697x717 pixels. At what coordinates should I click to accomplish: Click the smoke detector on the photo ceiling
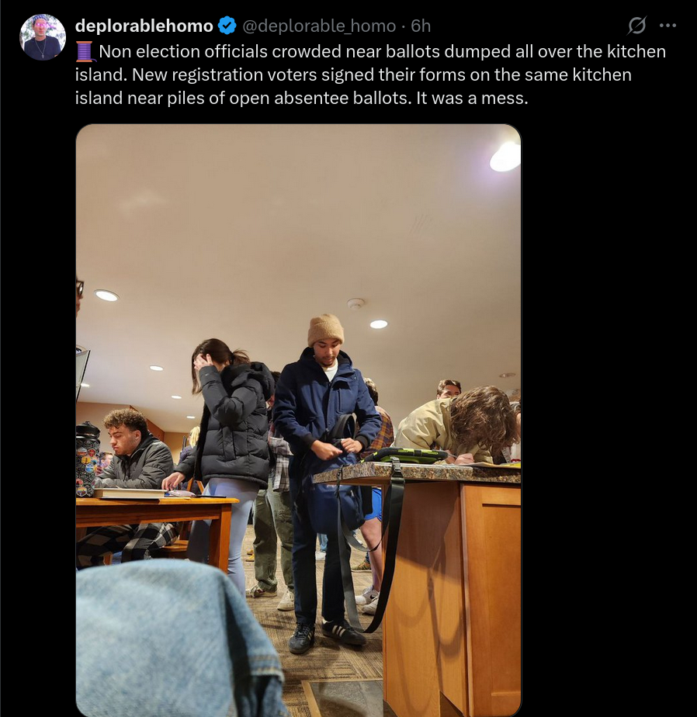355,303
